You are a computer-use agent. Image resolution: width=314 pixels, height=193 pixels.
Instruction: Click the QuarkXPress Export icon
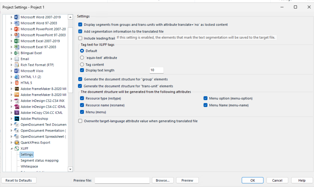(17, 143)
